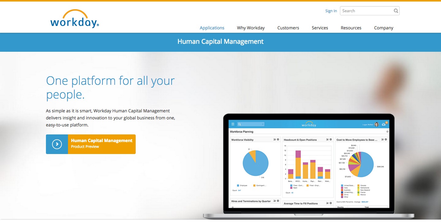This screenshot has width=441, height=222.
Task: Click the Headcount & Open Positions panel title
Action: click(x=300, y=140)
